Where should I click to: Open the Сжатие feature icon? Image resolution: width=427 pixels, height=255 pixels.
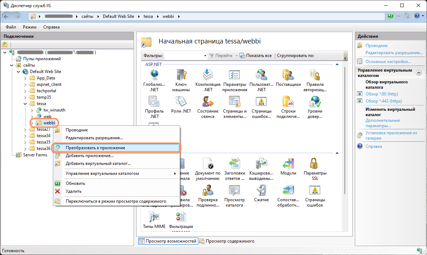(261, 192)
